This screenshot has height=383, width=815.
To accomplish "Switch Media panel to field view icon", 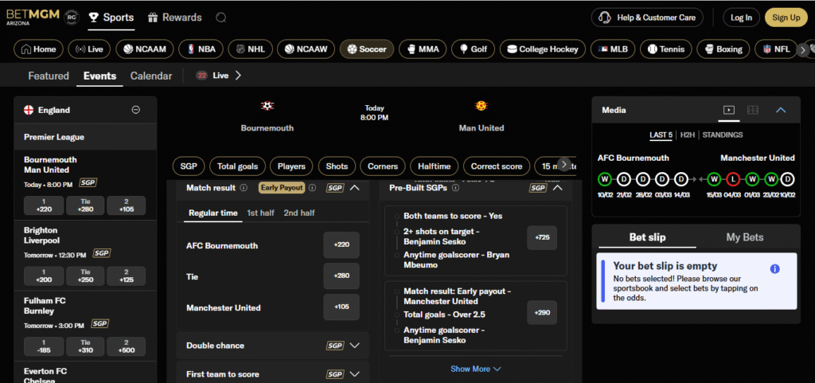I will (x=753, y=110).
